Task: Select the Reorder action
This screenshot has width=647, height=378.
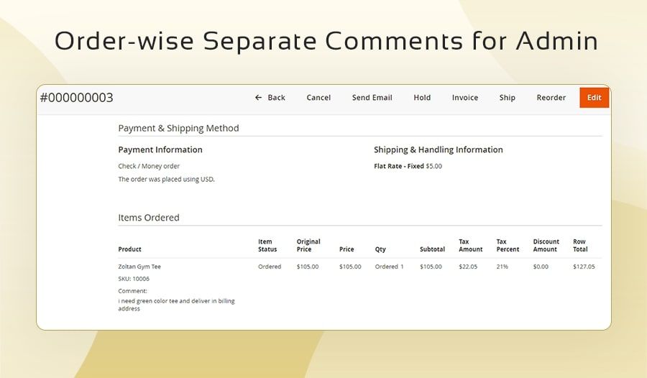Action: click(x=551, y=98)
